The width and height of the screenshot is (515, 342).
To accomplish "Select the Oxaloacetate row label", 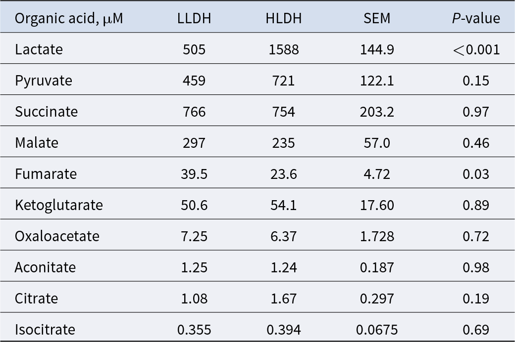I will point(57,236).
